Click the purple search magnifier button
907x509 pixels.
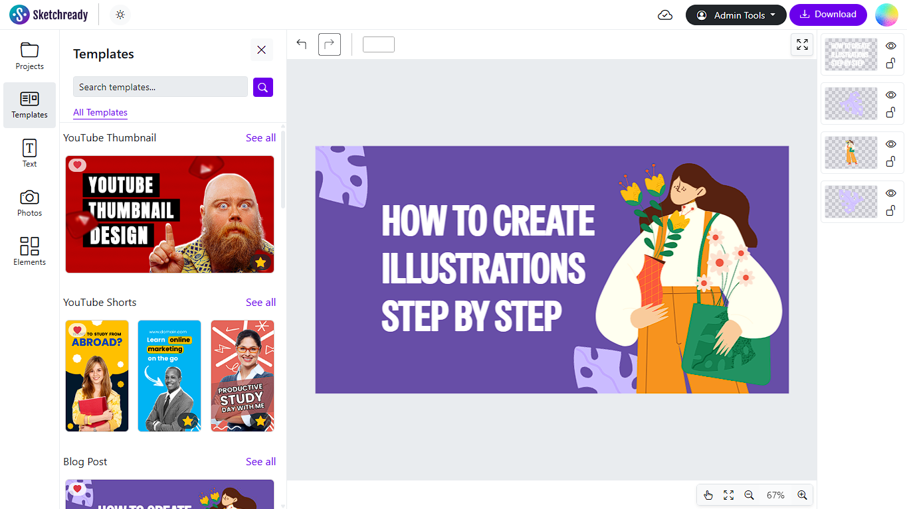[x=263, y=87]
